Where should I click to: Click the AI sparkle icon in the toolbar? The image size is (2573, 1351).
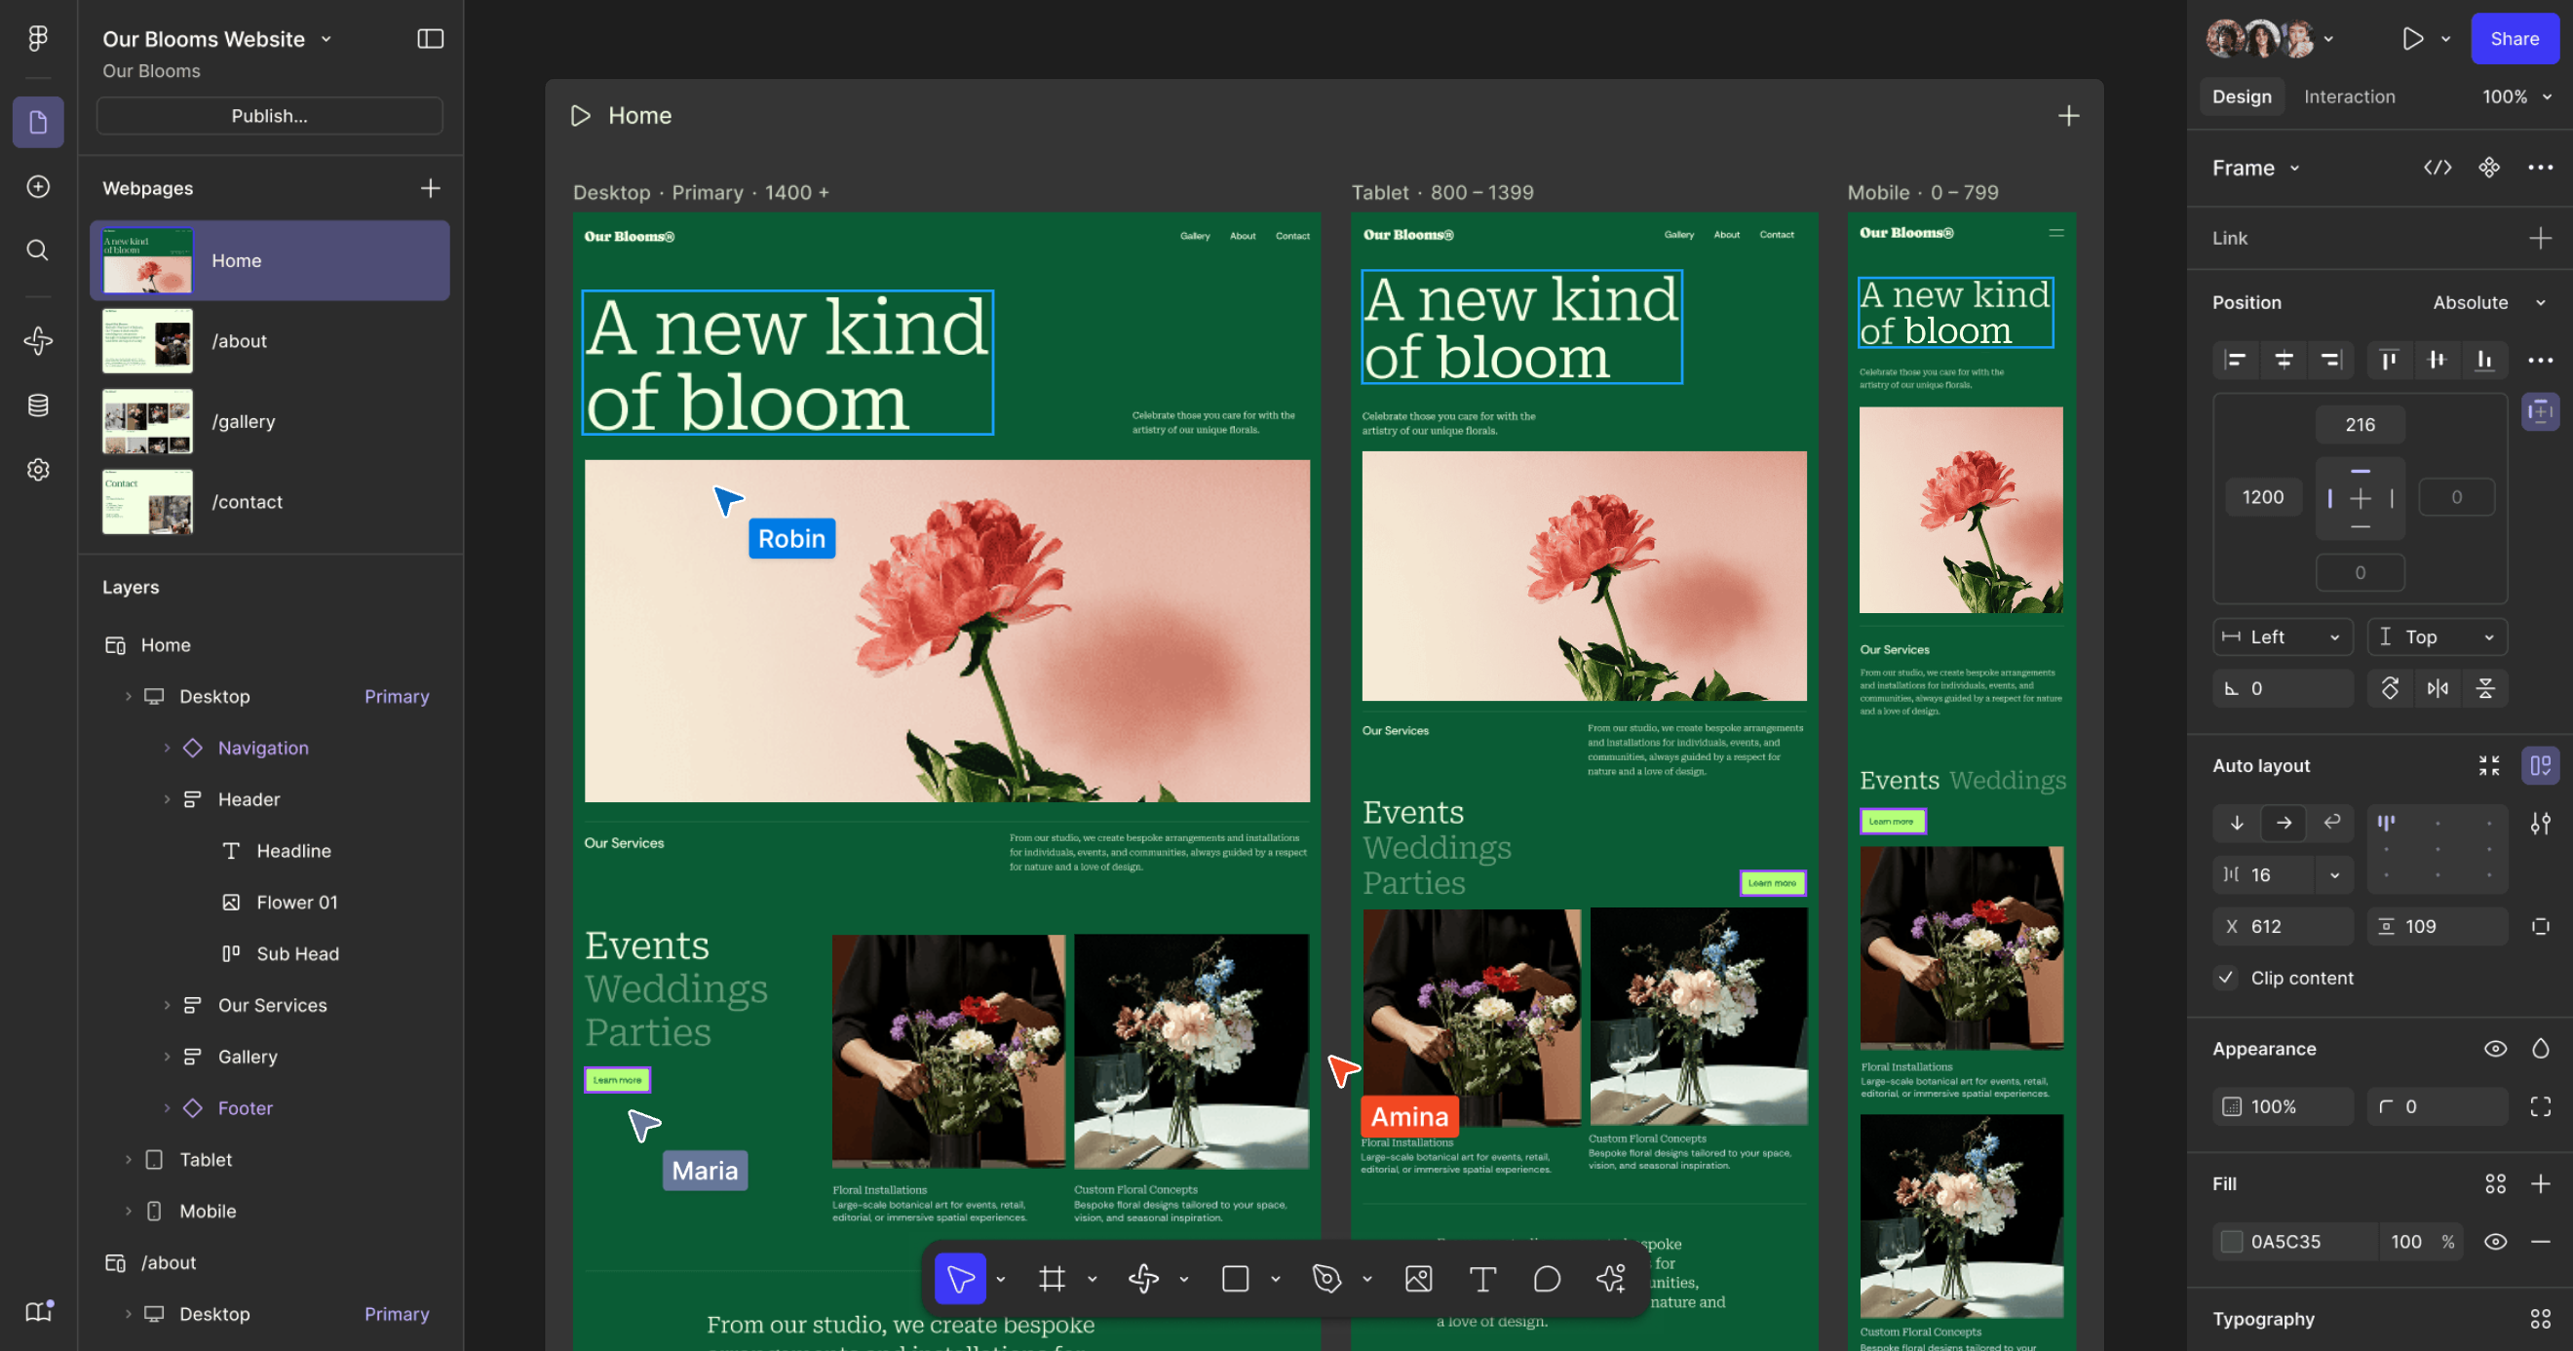(x=1610, y=1279)
